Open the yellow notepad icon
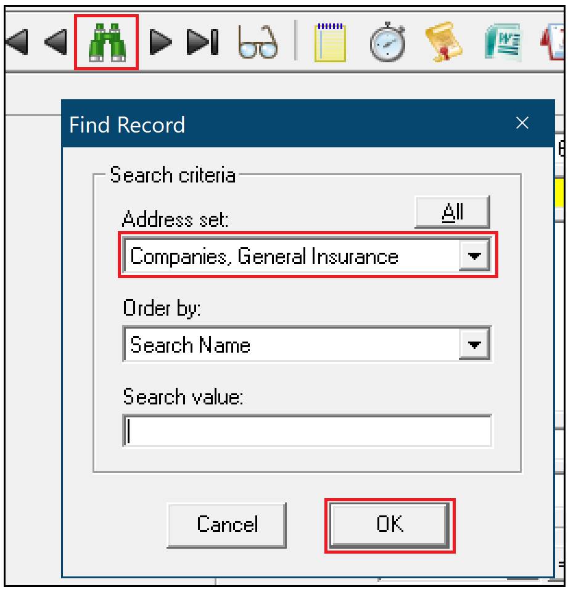Screen dimensions: 568x590 (329, 43)
